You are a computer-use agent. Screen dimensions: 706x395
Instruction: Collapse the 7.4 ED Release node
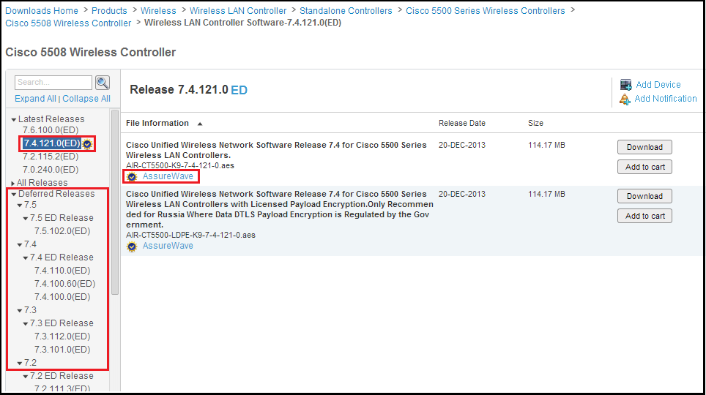click(26, 258)
